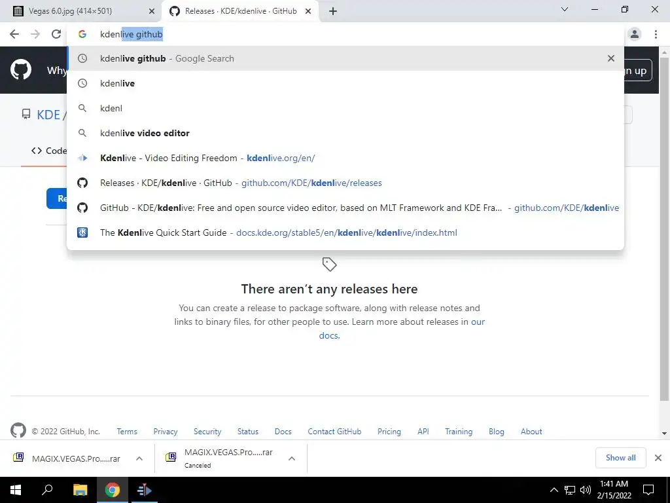
Task: Open the tab search chevron
Action: (x=565, y=9)
